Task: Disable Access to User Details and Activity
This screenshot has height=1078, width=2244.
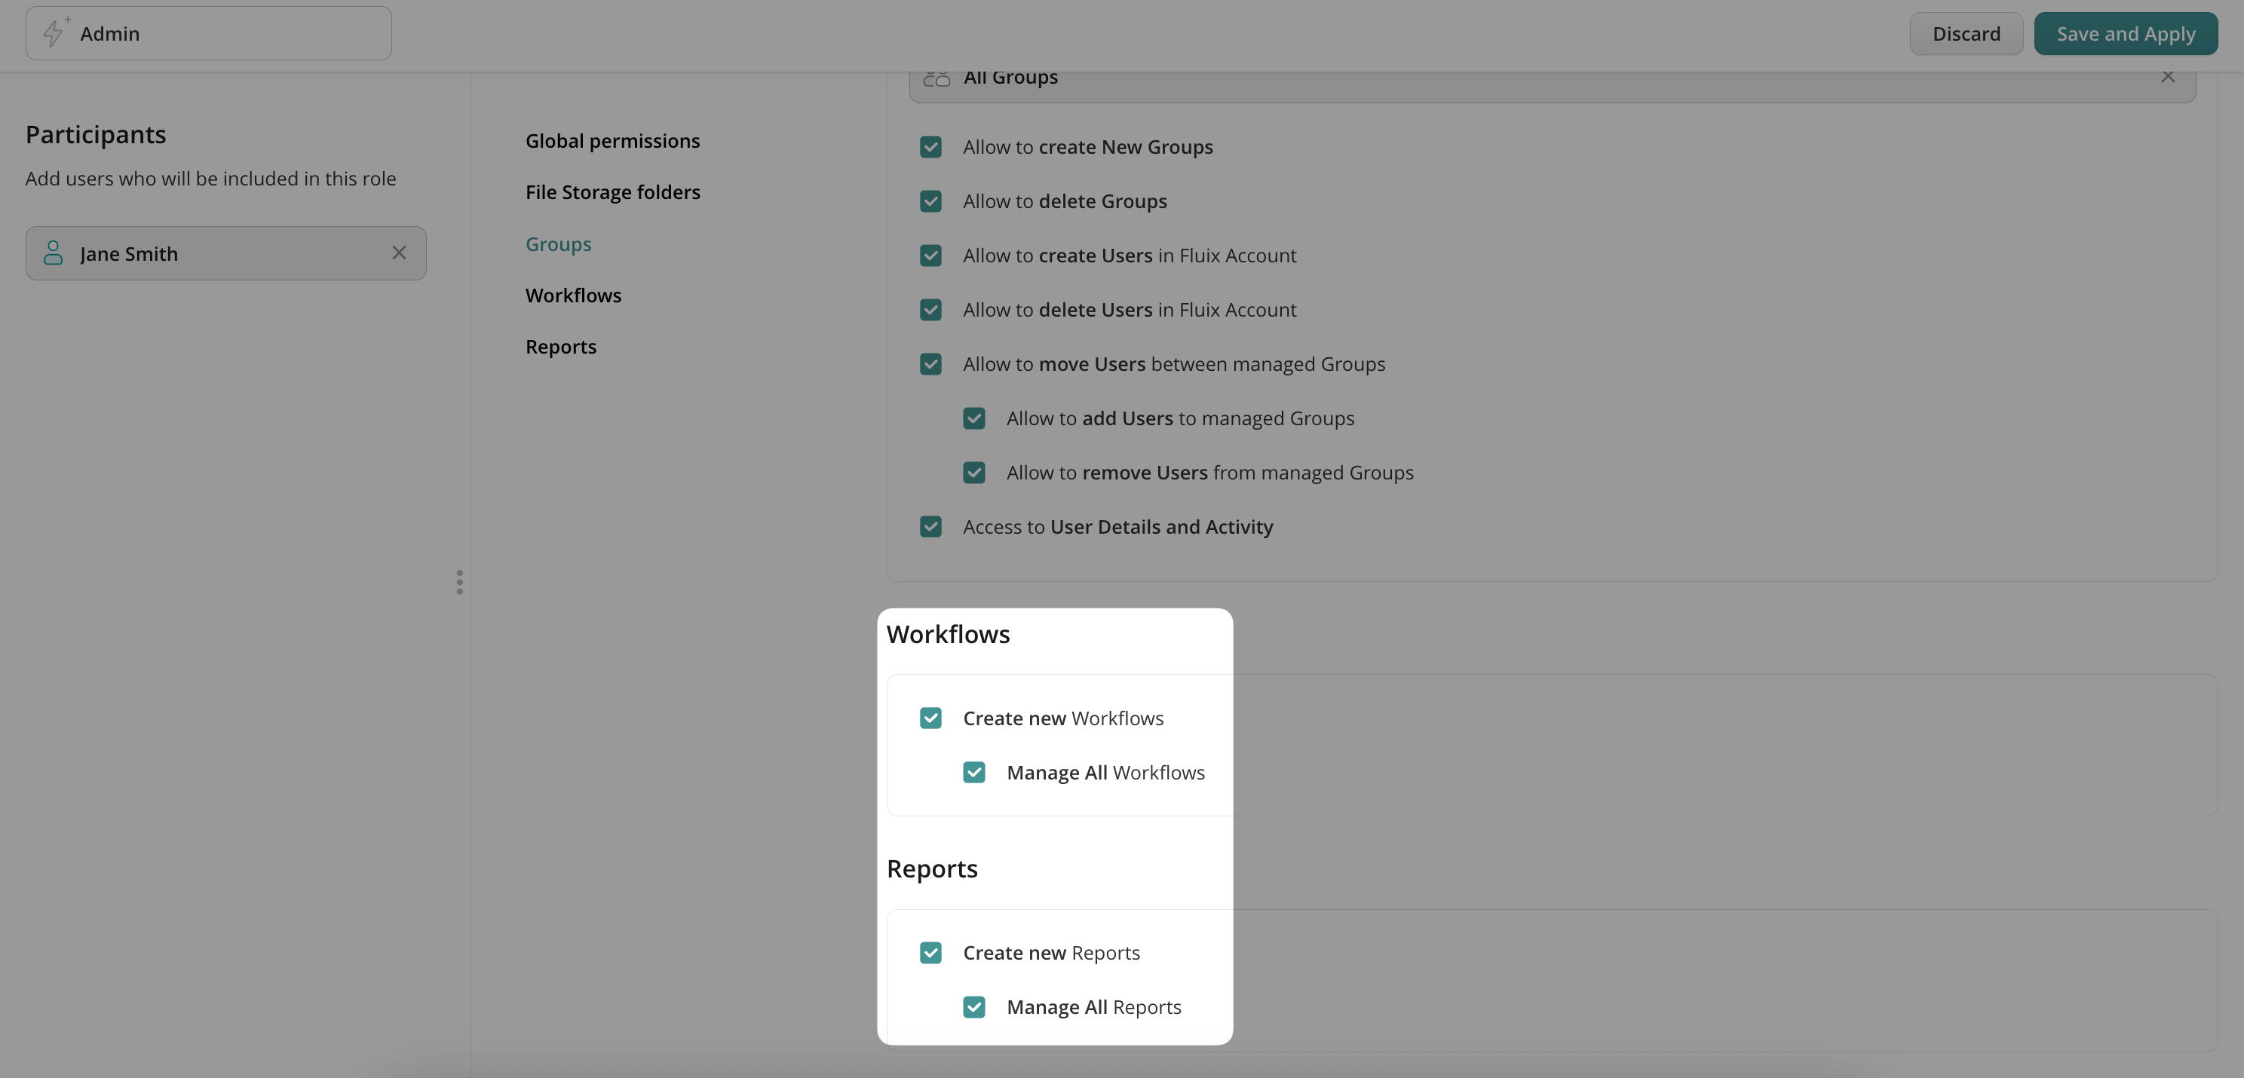Action: [x=930, y=527]
